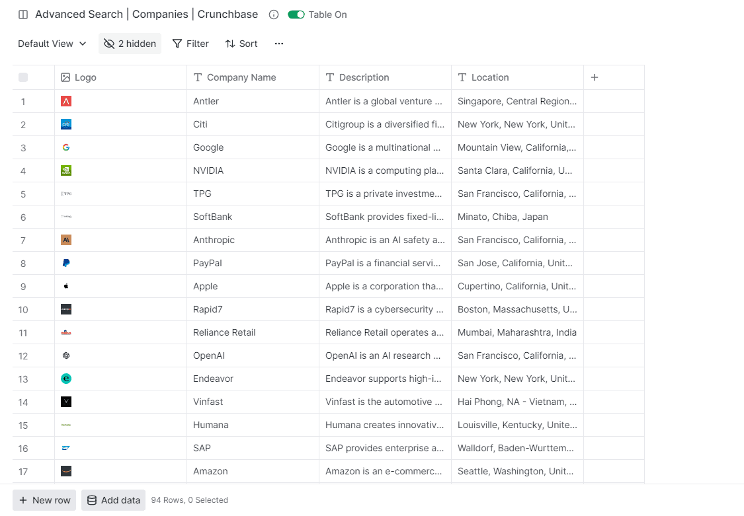Click 'Walldorf, Baden-Wurttem...' location cell
Viewport: 744px width, 516px height.
tap(517, 448)
